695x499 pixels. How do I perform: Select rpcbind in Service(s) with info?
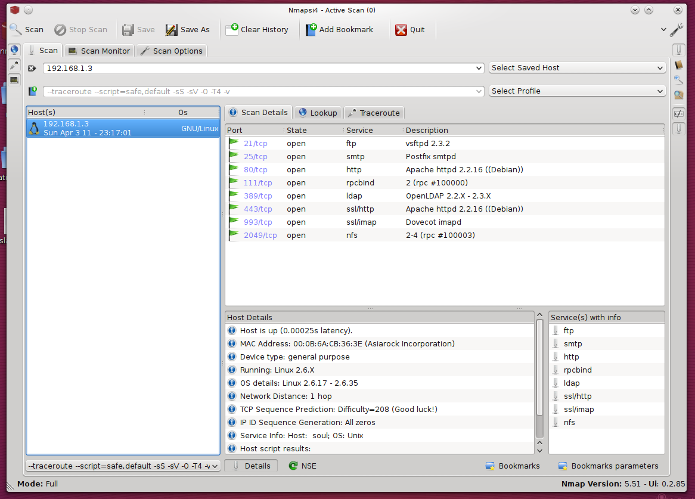[606, 370]
